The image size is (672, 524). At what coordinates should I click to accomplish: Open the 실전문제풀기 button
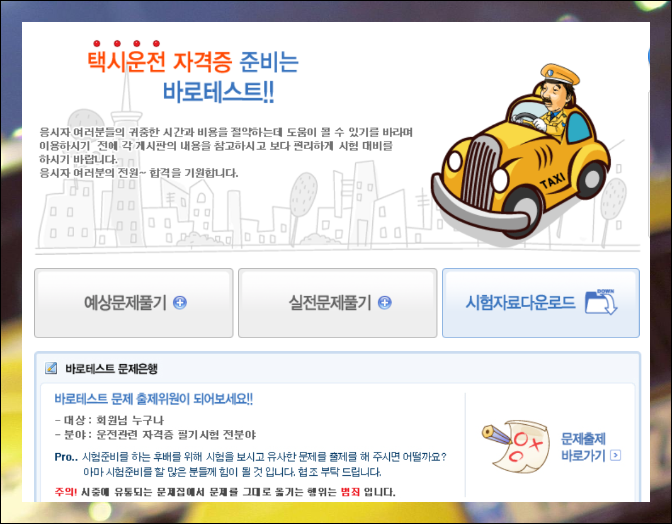coord(338,303)
